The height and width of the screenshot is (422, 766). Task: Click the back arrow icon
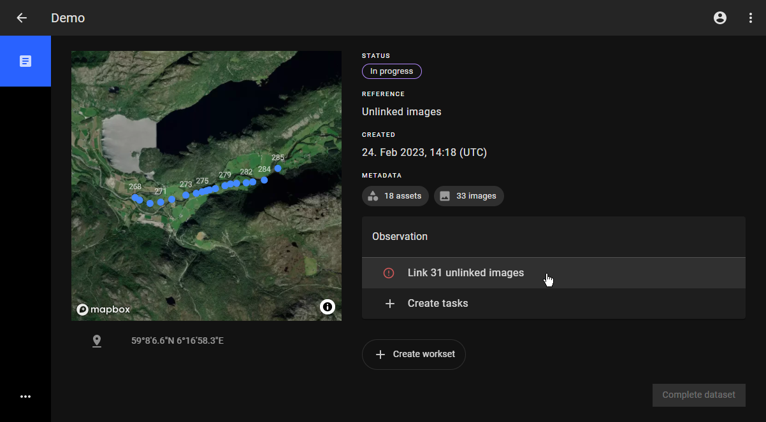pos(22,18)
